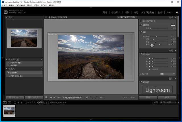The image size is (182, 122).
Task: Open the 文件(F) (File) menu
Action: [5, 5]
